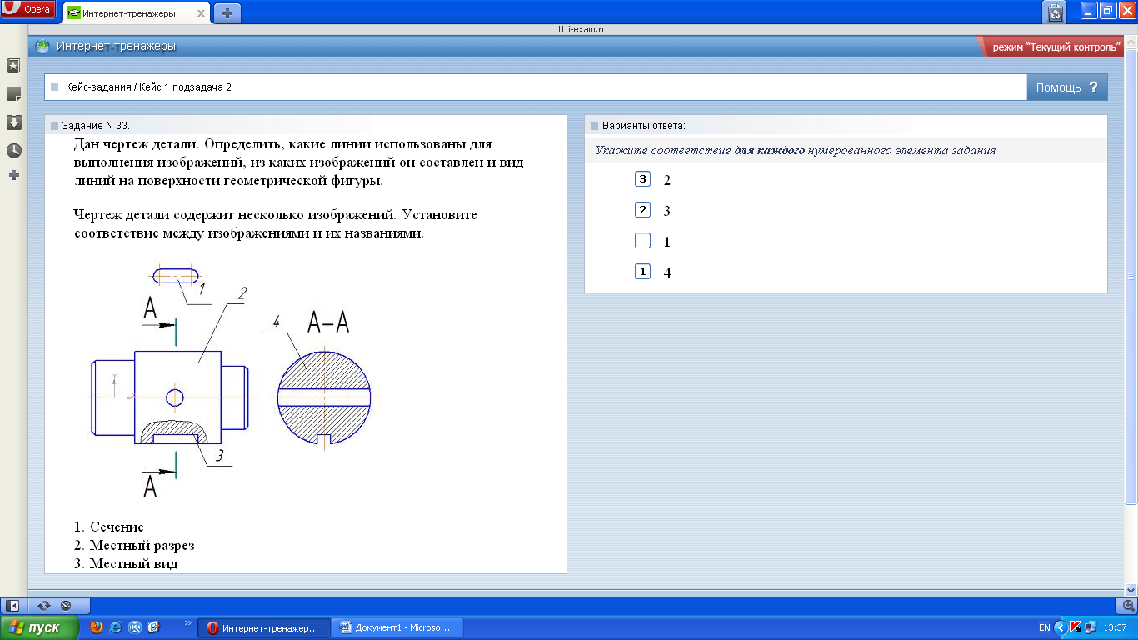Image resolution: width=1138 pixels, height=640 pixels.
Task: Click list item 1. Сечение
Action: (109, 527)
